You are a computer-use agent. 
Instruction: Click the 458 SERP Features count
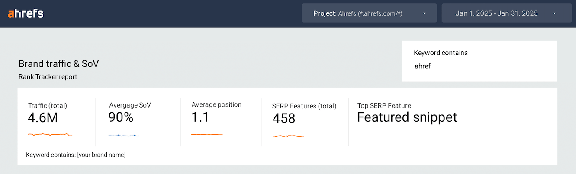[x=284, y=118]
